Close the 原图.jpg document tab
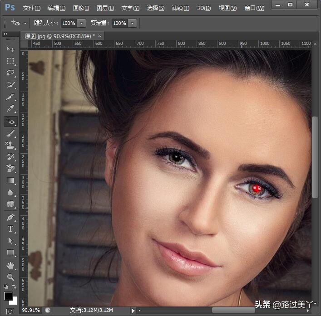The height and width of the screenshot is (316, 321). pyautogui.click(x=100, y=35)
